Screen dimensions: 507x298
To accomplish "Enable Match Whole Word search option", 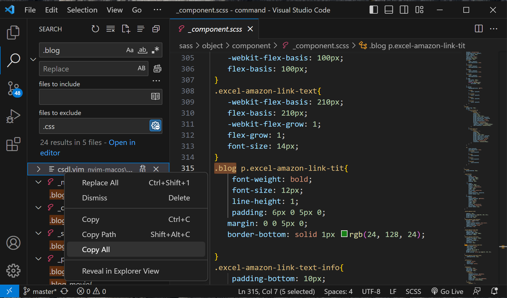I will tap(143, 50).
